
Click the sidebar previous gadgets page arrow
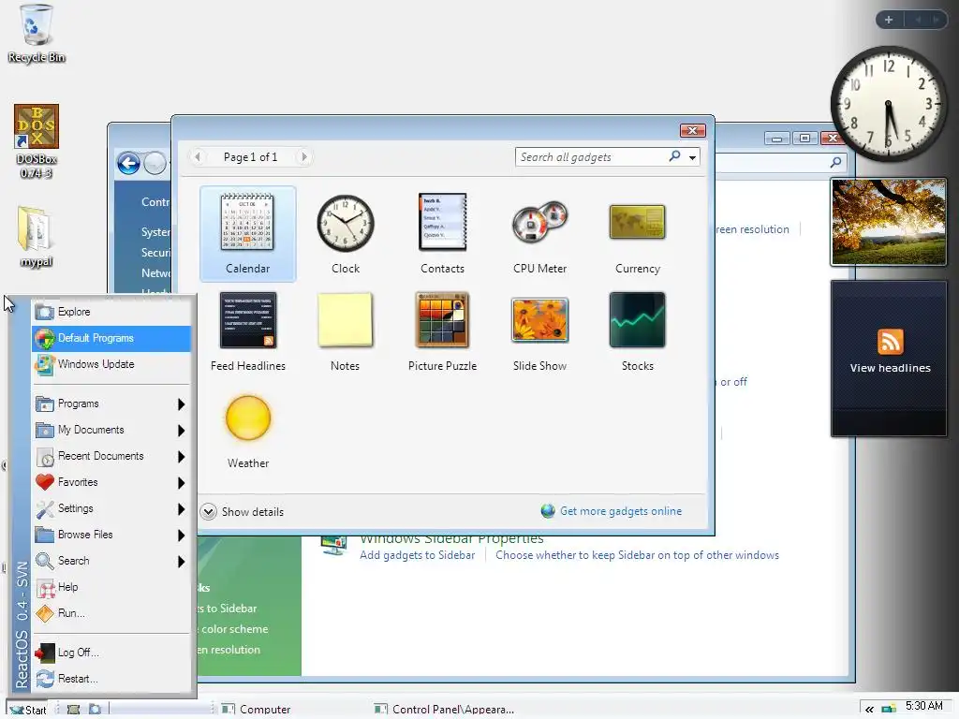(918, 20)
